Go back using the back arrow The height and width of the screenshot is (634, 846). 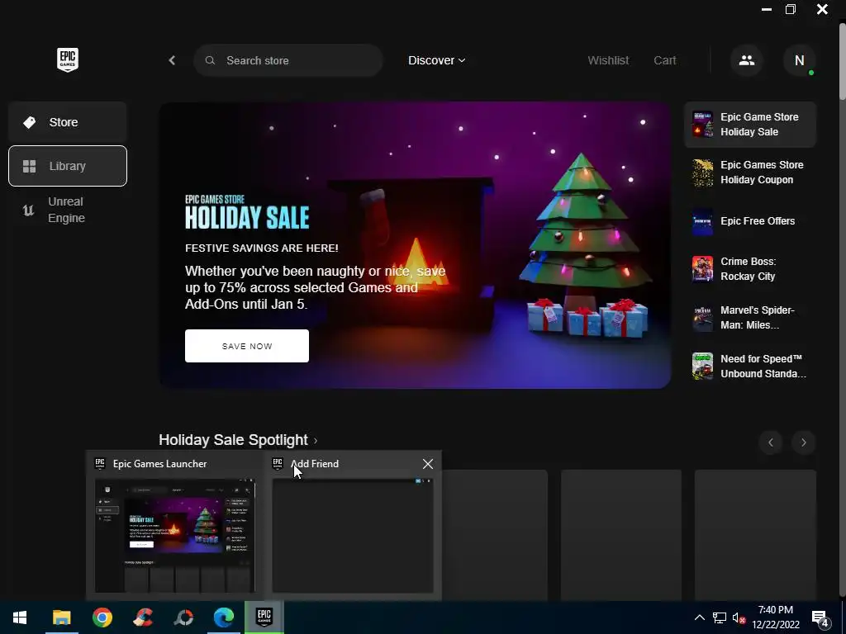coord(172,60)
